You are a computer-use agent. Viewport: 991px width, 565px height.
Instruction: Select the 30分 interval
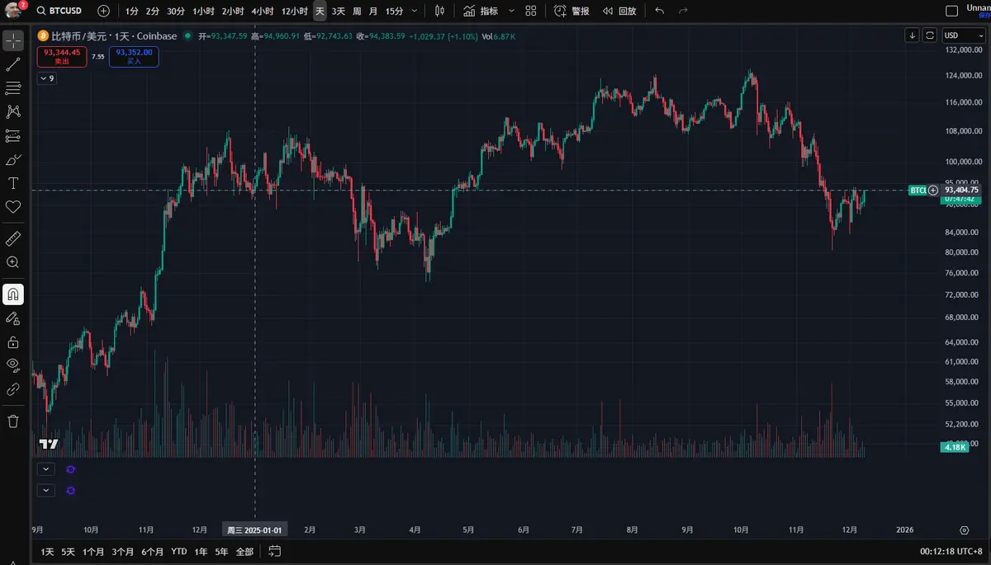175,11
